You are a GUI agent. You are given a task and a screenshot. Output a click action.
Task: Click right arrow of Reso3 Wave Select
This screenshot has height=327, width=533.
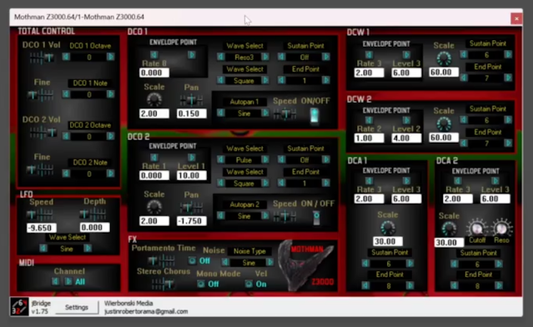[x=265, y=57]
